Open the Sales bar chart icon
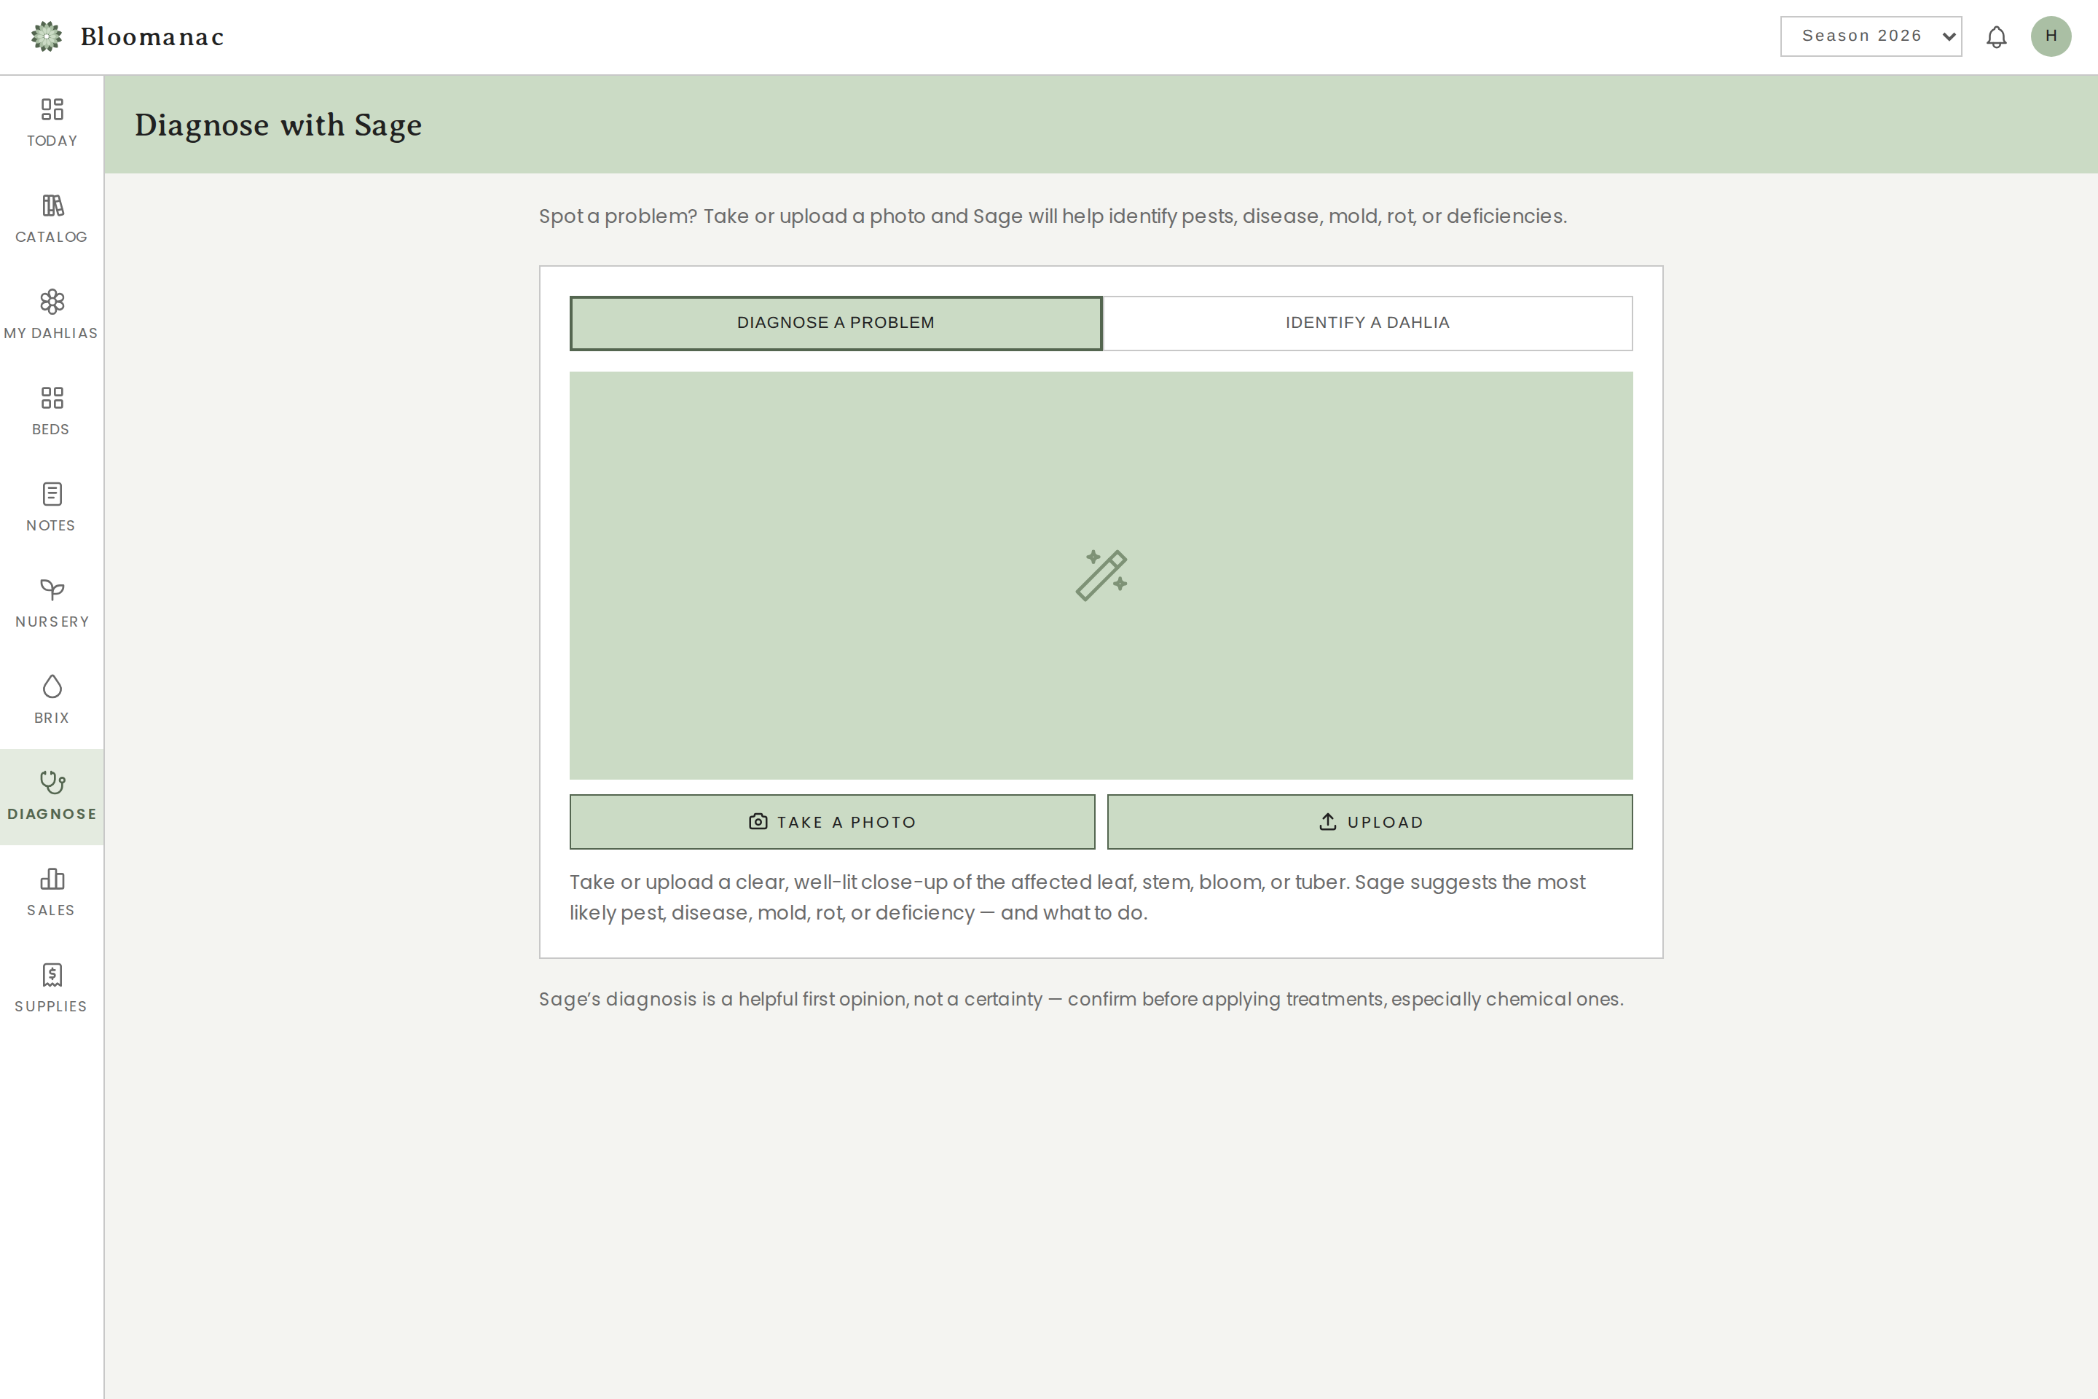Image resolution: width=2098 pixels, height=1399 pixels. click(x=52, y=879)
